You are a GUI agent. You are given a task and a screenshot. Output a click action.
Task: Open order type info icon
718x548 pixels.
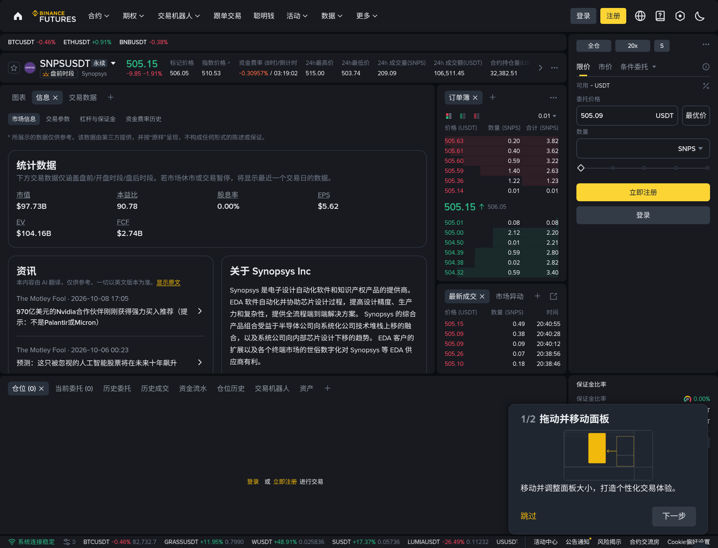click(x=706, y=67)
